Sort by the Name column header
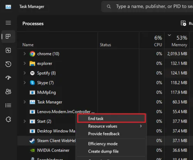The image size is (193, 160). 28,45
